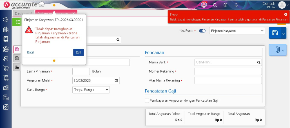Click the Edit button in error popup
This screenshot has height=128, width=290.
click(x=78, y=52)
